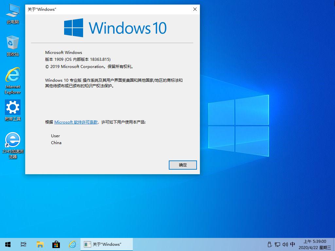Click the licensed user name User
Viewport: 335px width, 251px height.
tap(55, 136)
